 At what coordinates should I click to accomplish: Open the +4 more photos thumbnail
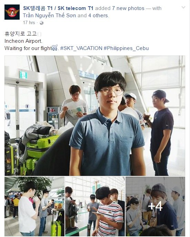(x=155, y=206)
